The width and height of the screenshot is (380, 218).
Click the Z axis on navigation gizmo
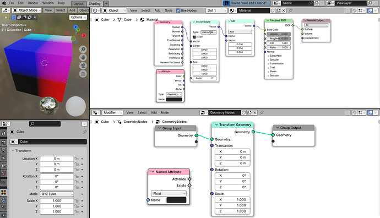tap(75, 27)
